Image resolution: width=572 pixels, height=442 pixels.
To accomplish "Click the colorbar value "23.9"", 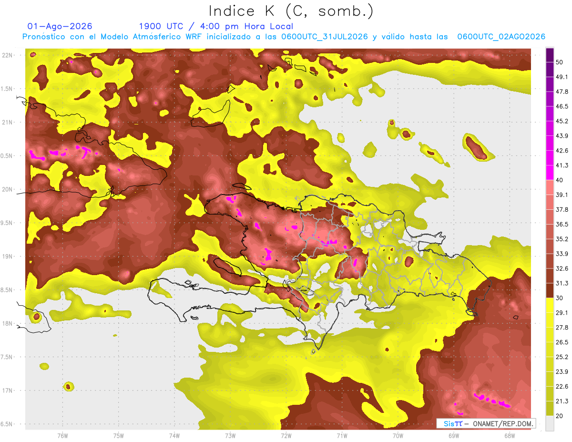I will point(562,372).
